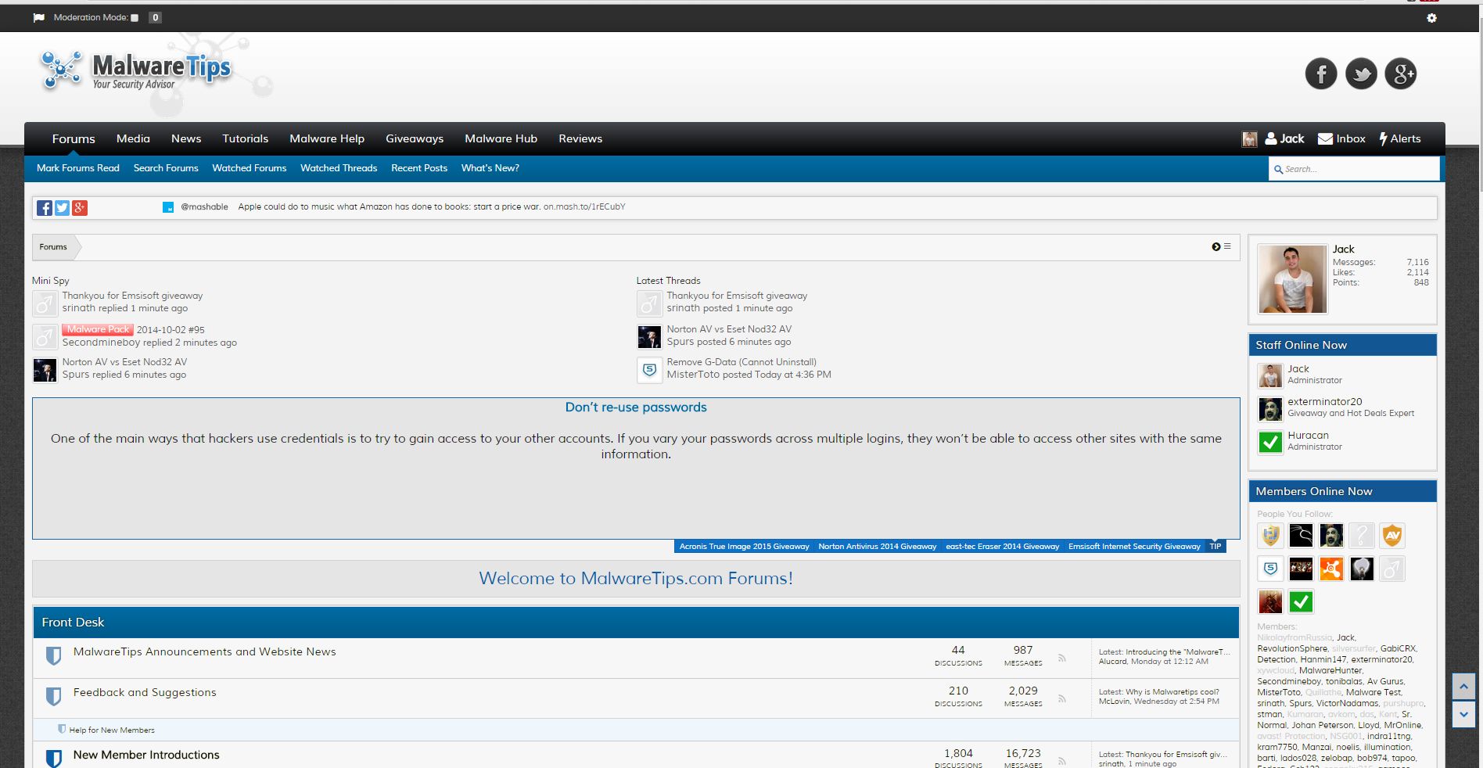Click Jack's small avatar in navbar

1250,139
